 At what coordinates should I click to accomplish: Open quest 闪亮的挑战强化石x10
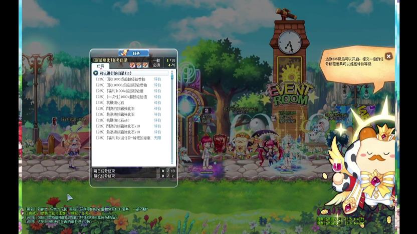click(118, 126)
